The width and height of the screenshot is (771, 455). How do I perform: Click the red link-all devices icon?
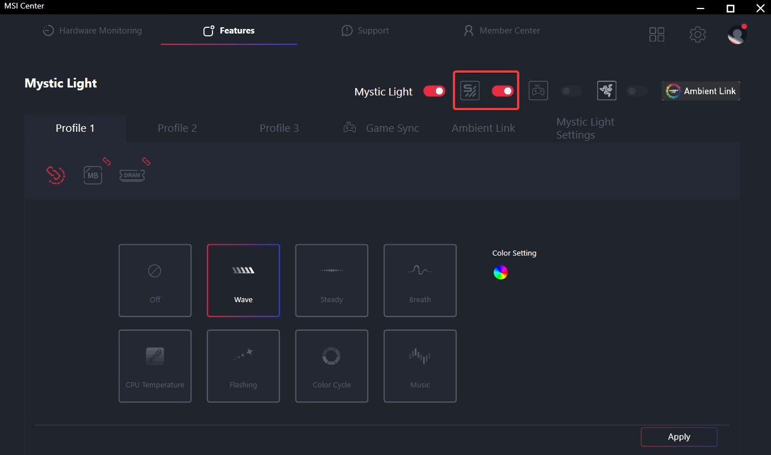pyautogui.click(x=56, y=175)
